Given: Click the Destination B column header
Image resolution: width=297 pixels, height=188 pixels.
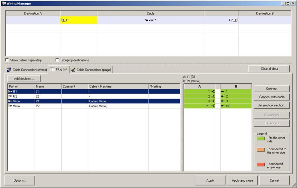Looking at the screenshot, I should 265,13.
